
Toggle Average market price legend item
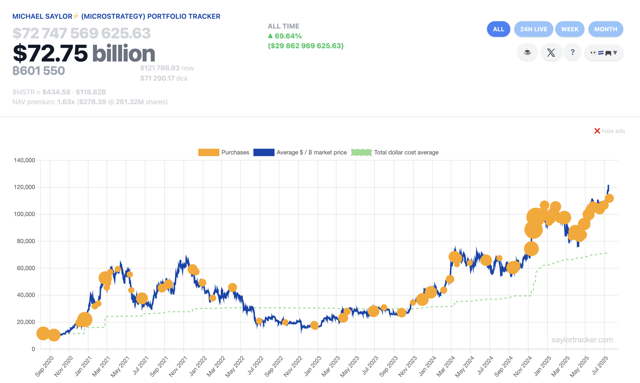coord(311,152)
